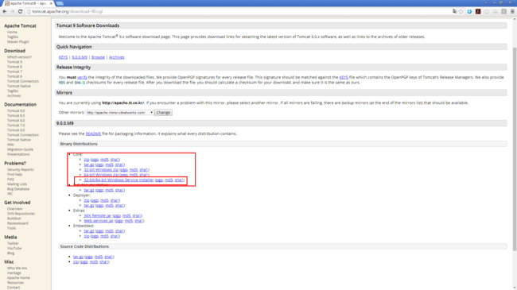The height and width of the screenshot is (290, 517).
Task: Open pgp signature for Windows Service Installer
Action: click(x=159, y=180)
